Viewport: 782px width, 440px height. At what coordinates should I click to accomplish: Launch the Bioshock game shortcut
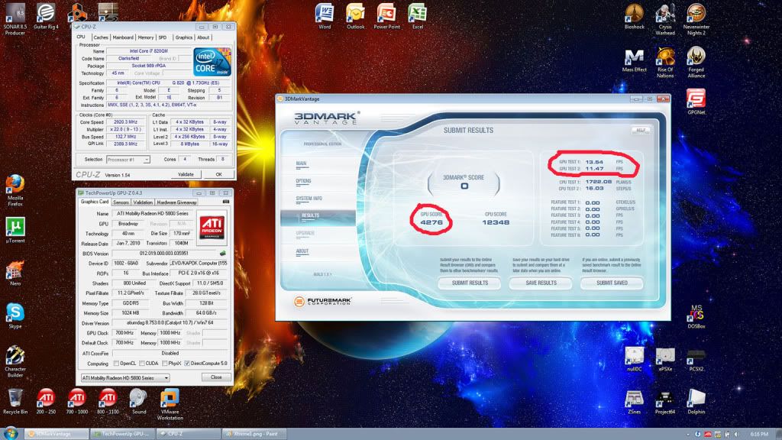click(x=635, y=17)
